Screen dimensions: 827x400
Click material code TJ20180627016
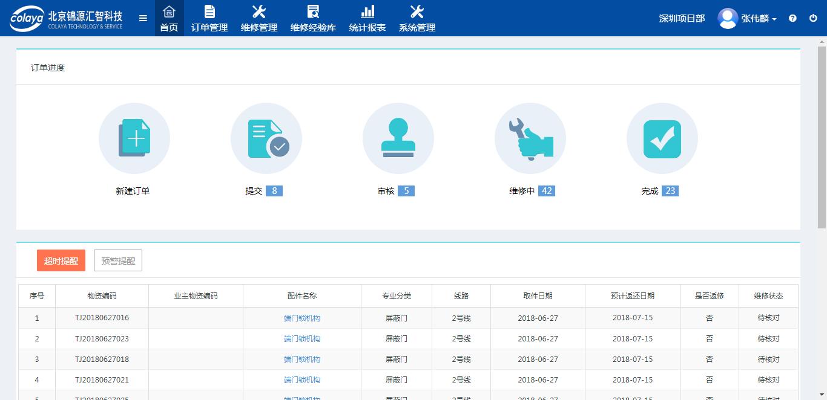(x=102, y=318)
